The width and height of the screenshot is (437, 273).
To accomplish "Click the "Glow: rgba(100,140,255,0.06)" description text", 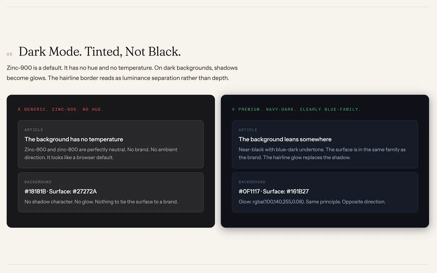I will tap(312, 202).
